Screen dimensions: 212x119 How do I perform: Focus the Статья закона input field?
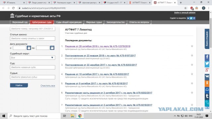coord(32,38)
